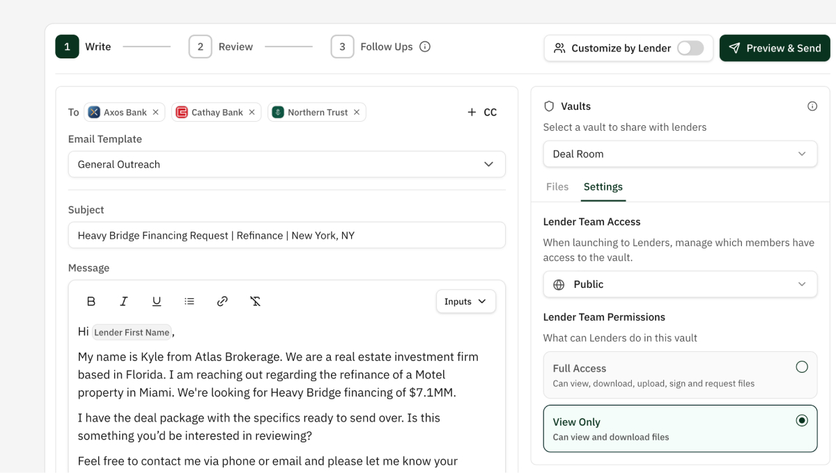
Task: Insert a hyperlink in the message
Action: (222, 301)
